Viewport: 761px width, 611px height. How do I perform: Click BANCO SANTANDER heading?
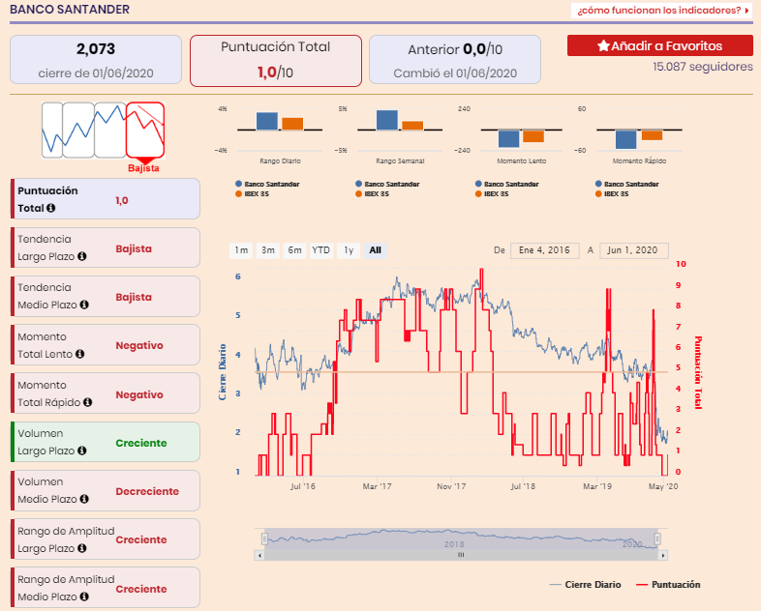(70, 10)
